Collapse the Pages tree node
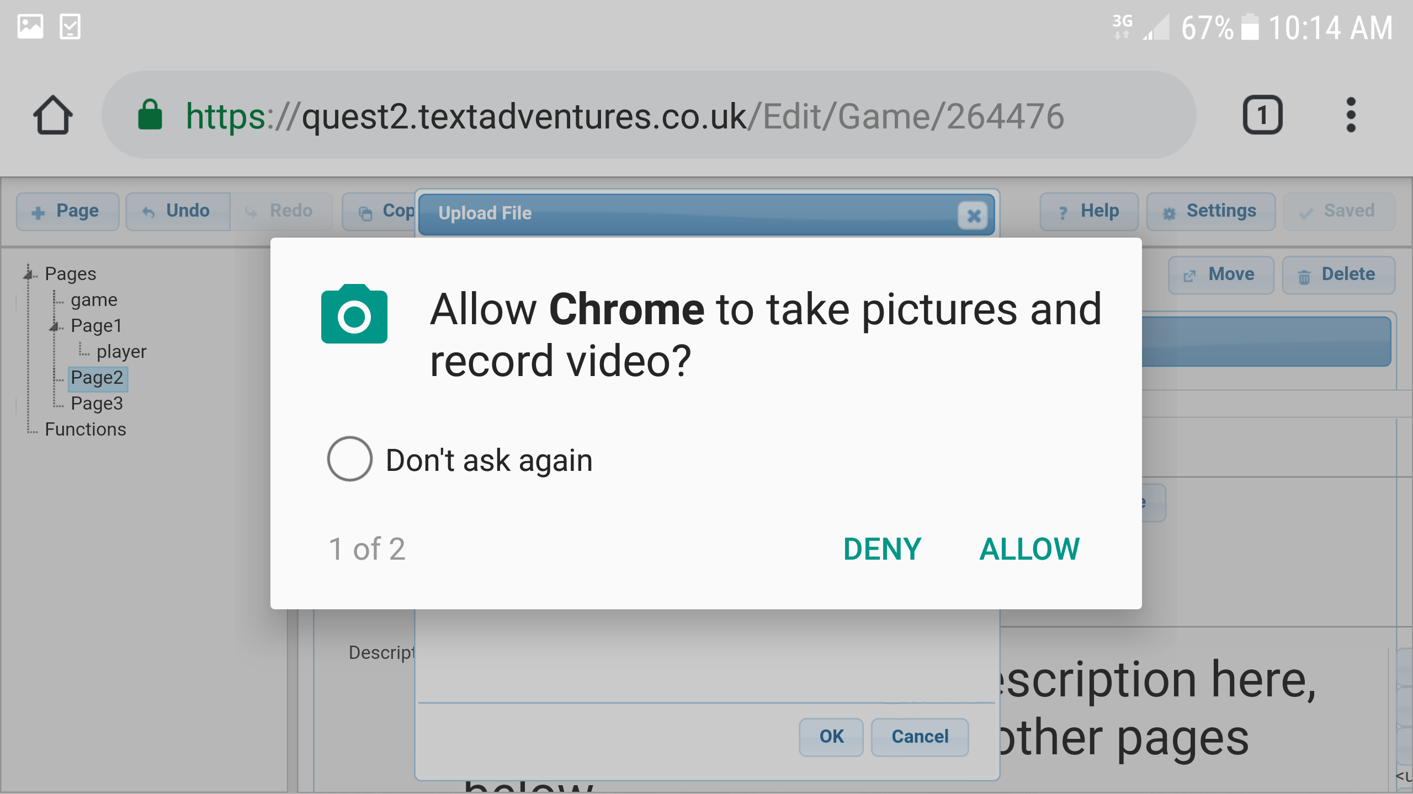 click(x=28, y=273)
